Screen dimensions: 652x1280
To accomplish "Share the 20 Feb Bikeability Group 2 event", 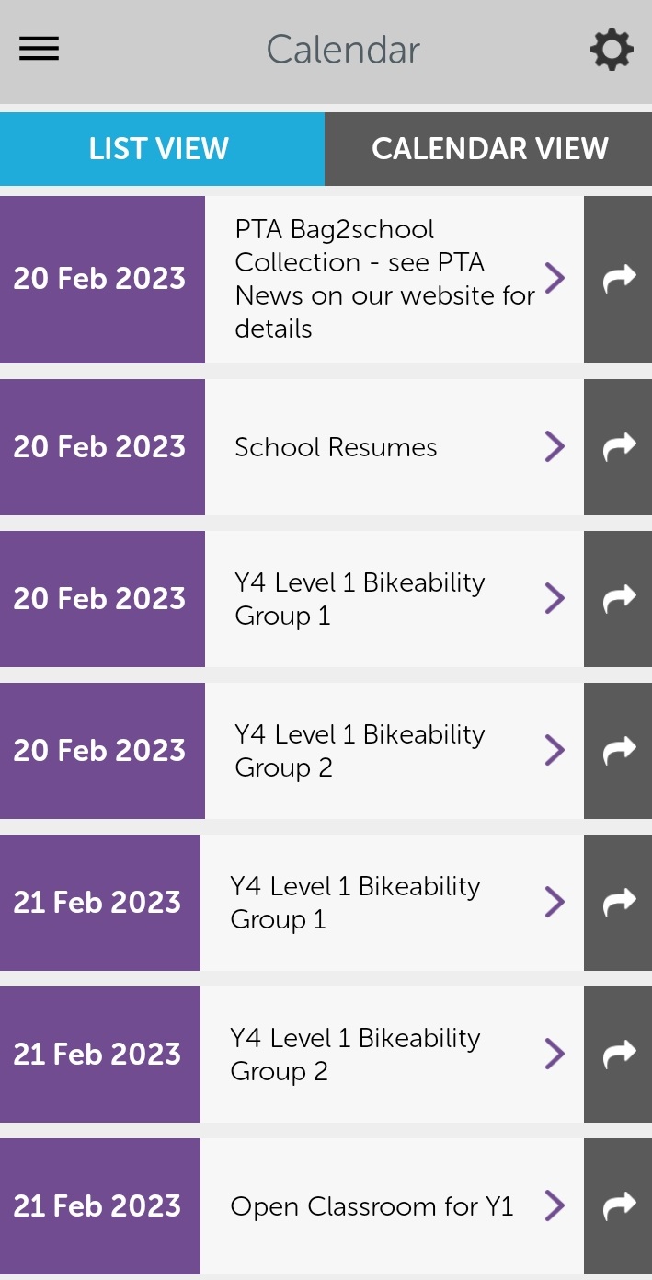I will pyautogui.click(x=618, y=751).
